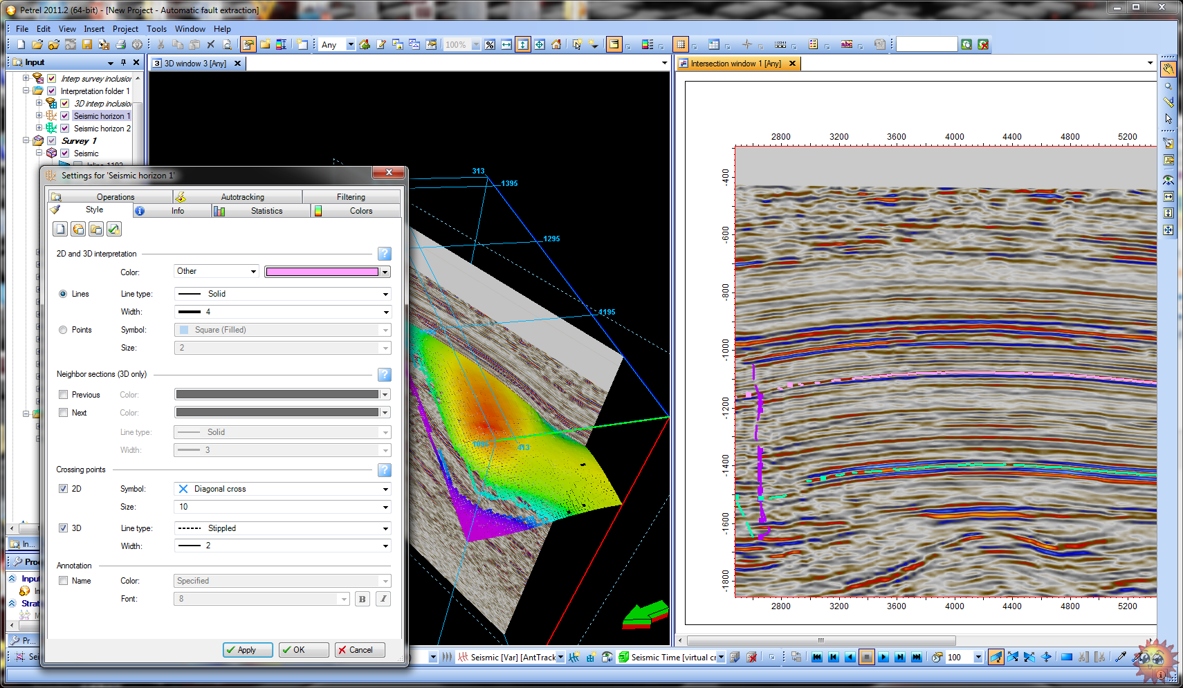The width and height of the screenshot is (1183, 688).
Task: Switch to the Colors tab
Action: point(356,211)
